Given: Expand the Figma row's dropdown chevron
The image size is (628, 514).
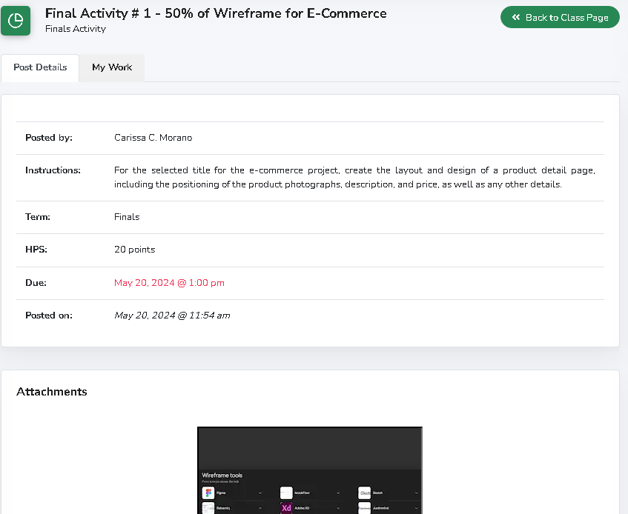Looking at the screenshot, I should (x=260, y=493).
